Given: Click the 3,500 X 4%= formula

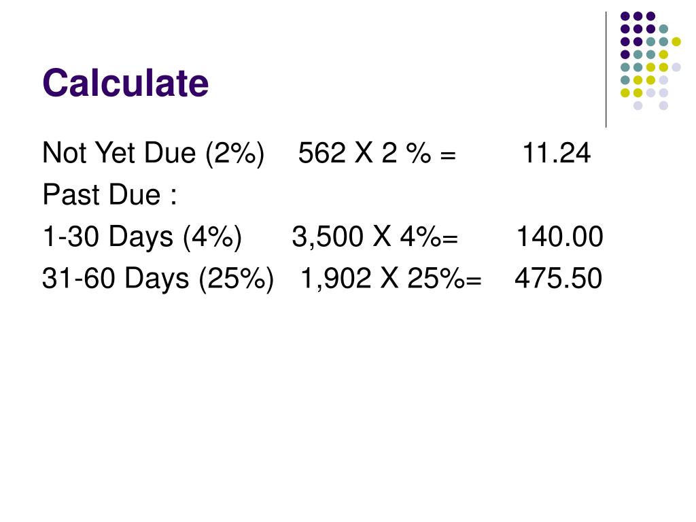Looking at the screenshot, I should (375, 237).
